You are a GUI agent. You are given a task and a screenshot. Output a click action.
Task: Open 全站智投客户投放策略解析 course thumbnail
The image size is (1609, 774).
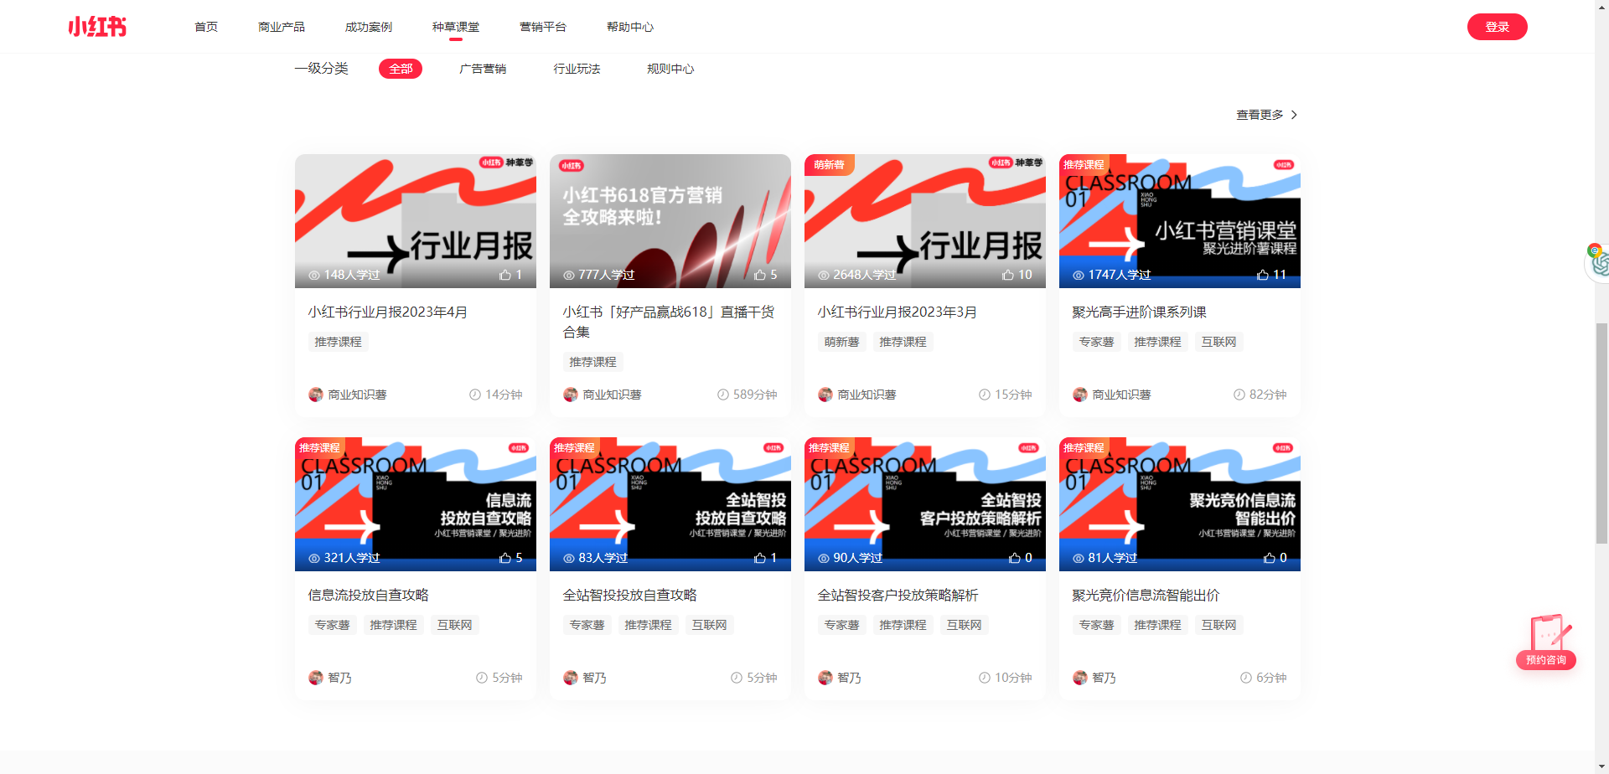pyautogui.click(x=925, y=504)
